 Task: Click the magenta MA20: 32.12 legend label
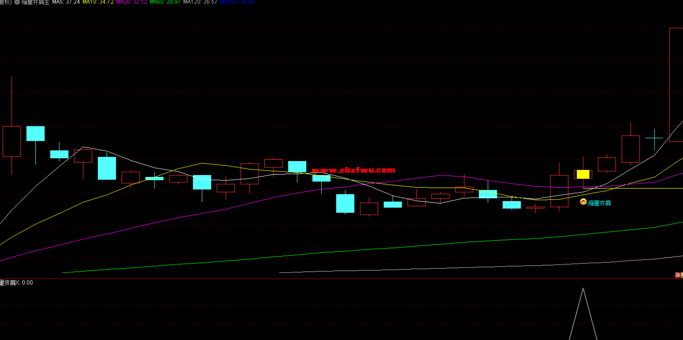(131, 2)
